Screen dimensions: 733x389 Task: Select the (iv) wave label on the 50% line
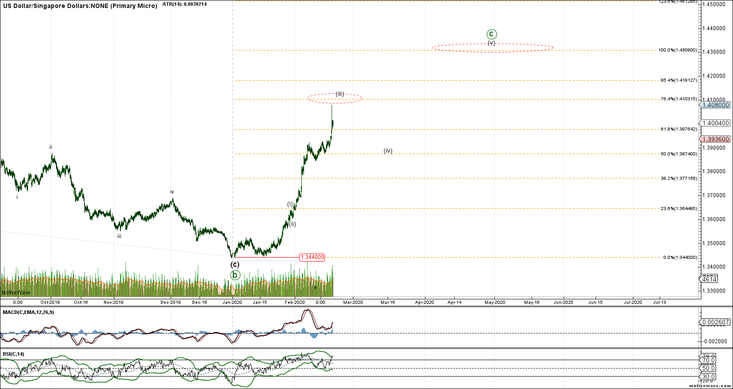[388, 151]
